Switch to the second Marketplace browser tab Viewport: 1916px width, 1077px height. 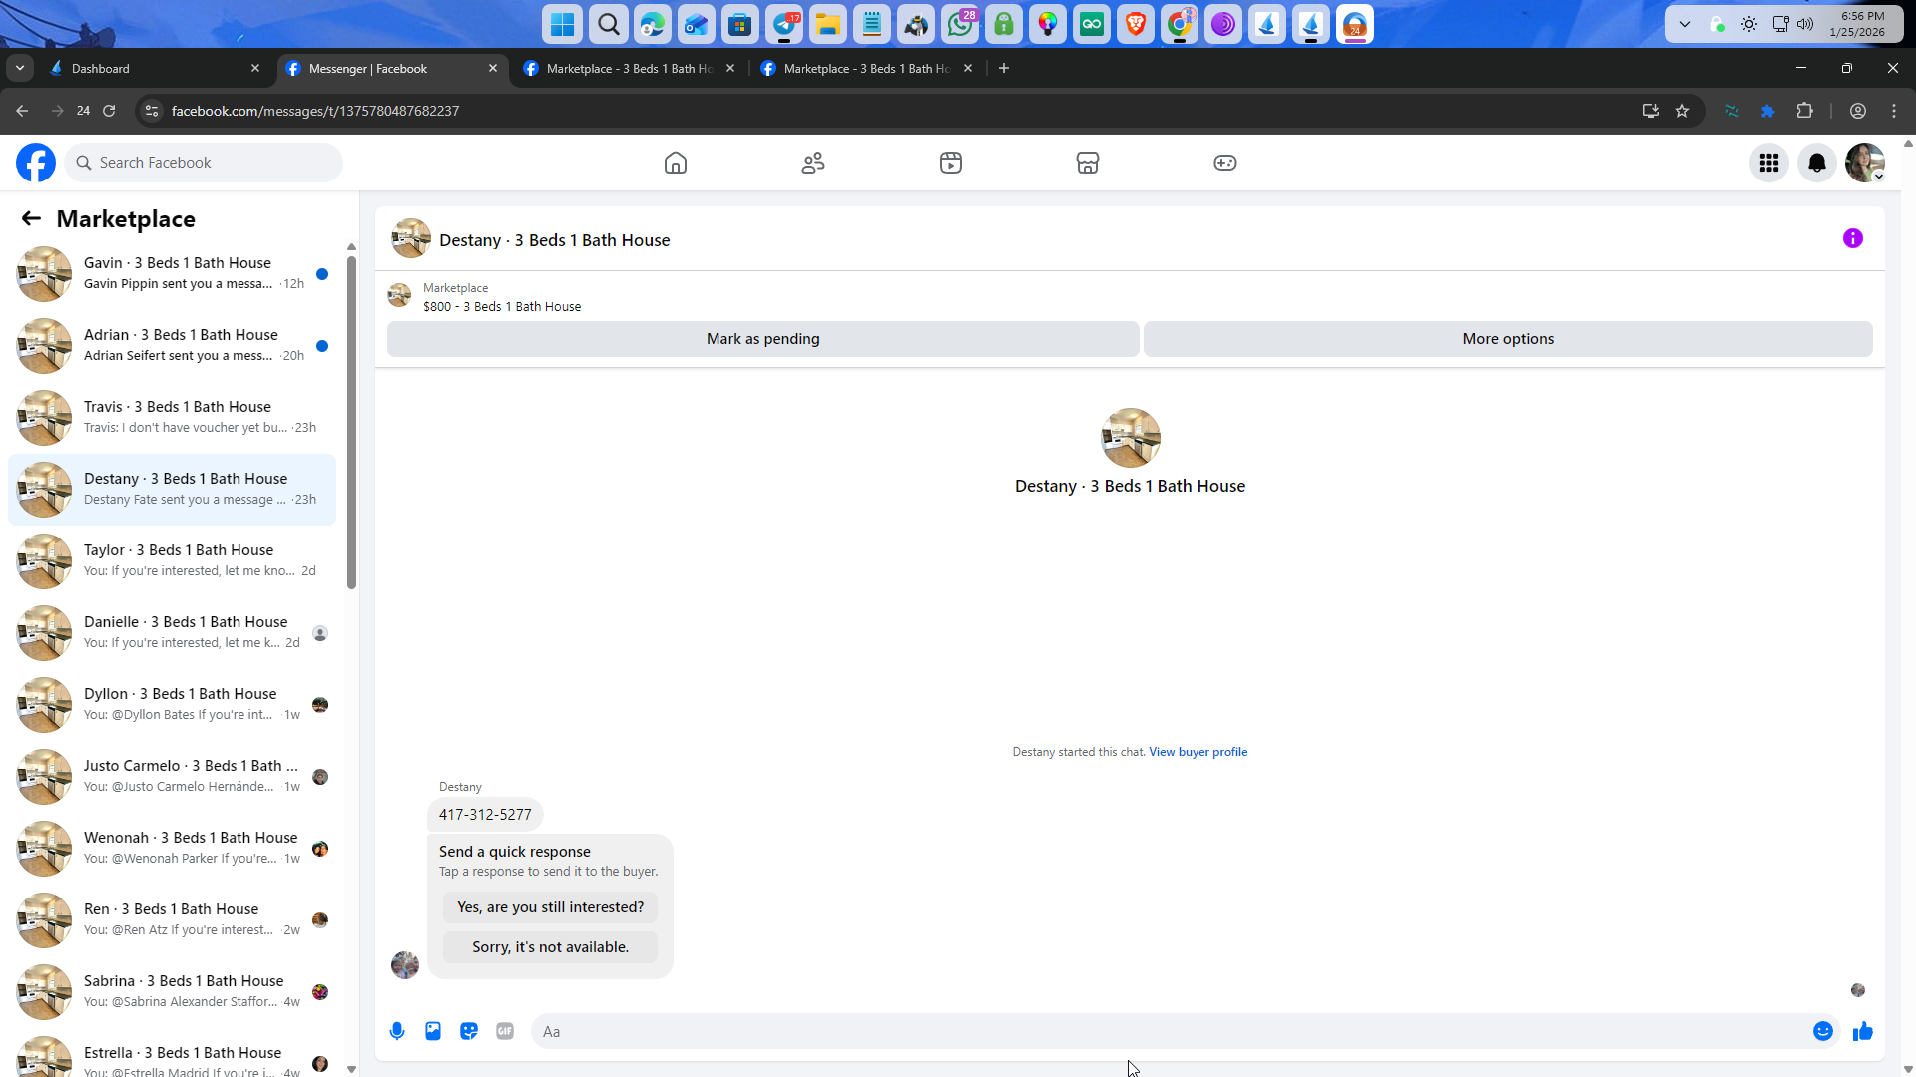866,69
